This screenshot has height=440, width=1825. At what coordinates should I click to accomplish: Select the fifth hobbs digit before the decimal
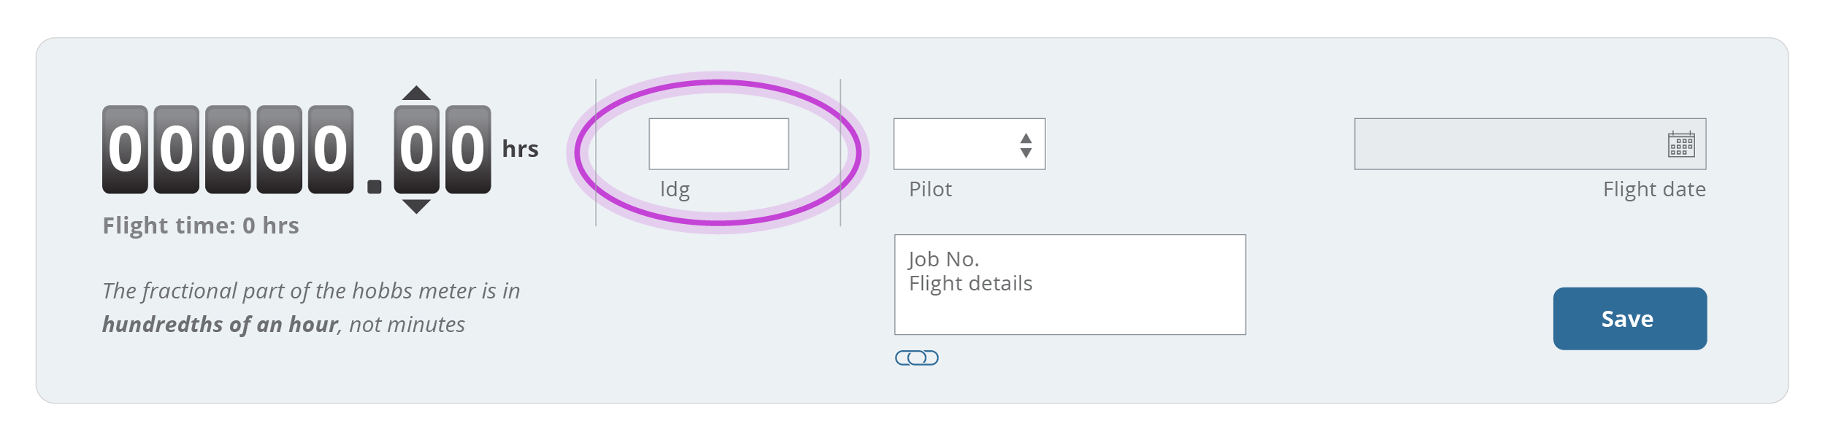[331, 150]
